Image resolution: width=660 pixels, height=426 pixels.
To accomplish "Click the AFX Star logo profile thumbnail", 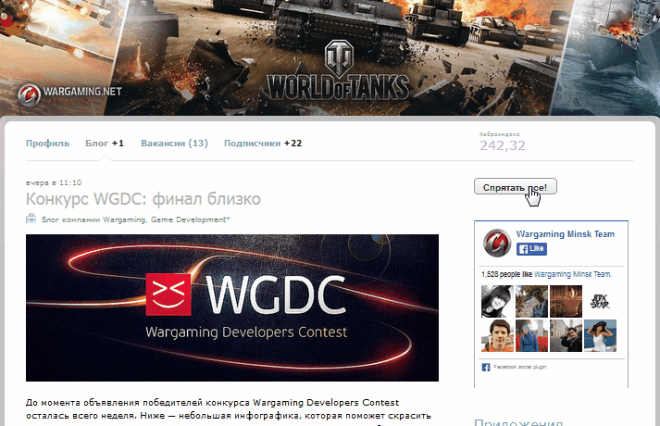I will coord(600,301).
